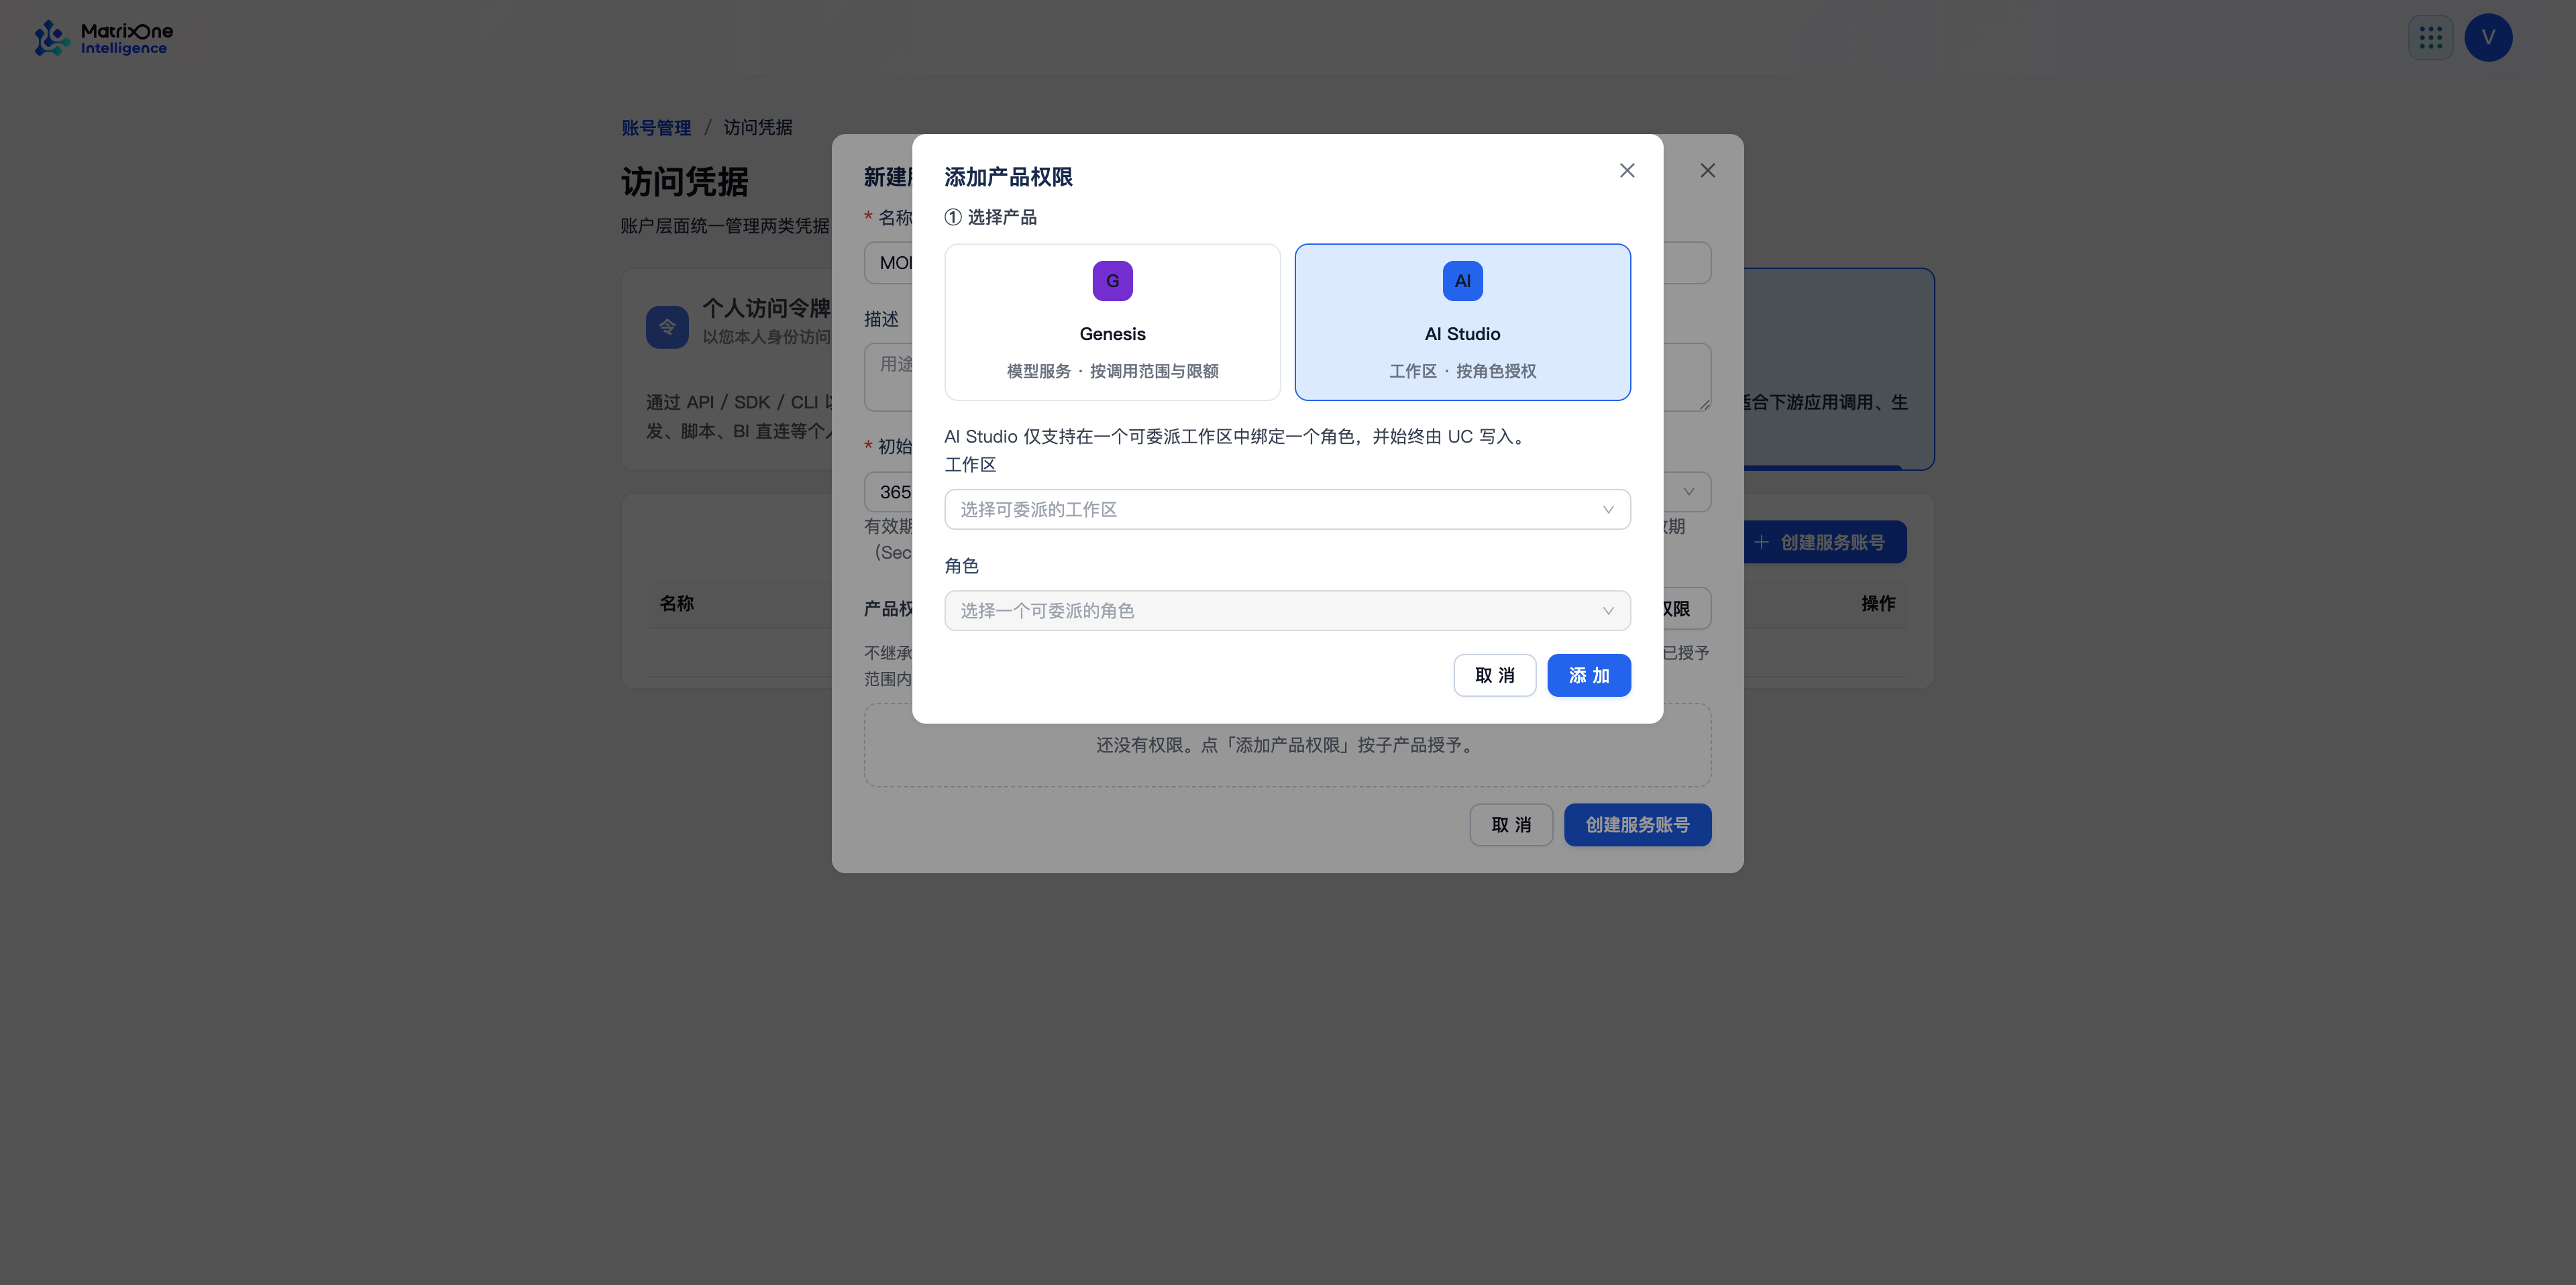Open the role selection dropdown

click(1287, 610)
